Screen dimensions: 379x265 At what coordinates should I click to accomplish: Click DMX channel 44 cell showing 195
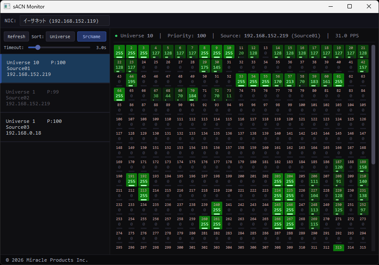tap(132, 80)
